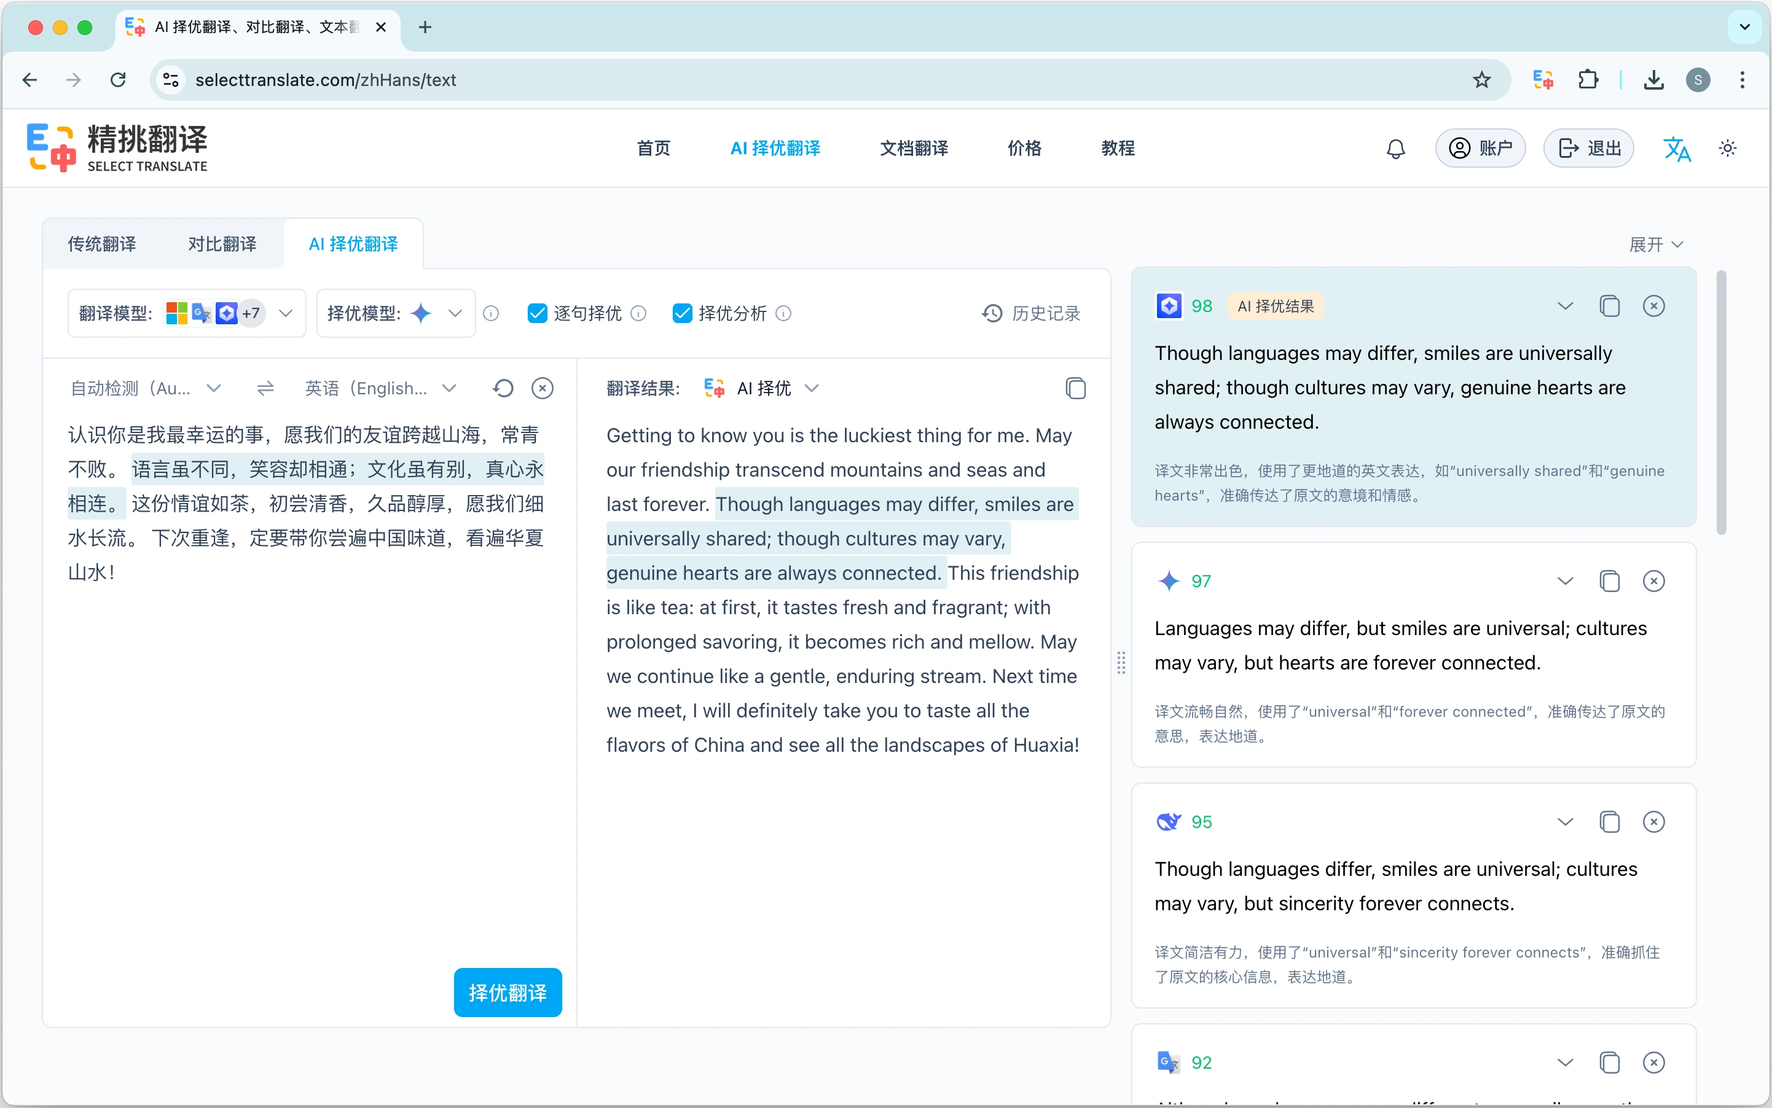Remove the score 92 translation card

[x=1653, y=1063]
